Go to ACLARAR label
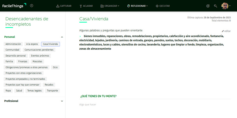Viewport: 237px width, 118px height. (x=88, y=6)
